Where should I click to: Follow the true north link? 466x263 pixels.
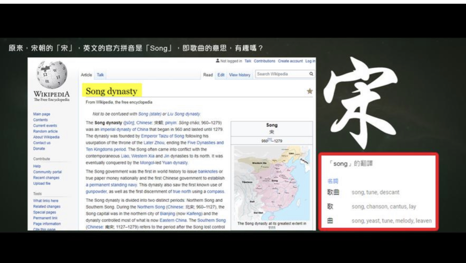tap(182, 191)
